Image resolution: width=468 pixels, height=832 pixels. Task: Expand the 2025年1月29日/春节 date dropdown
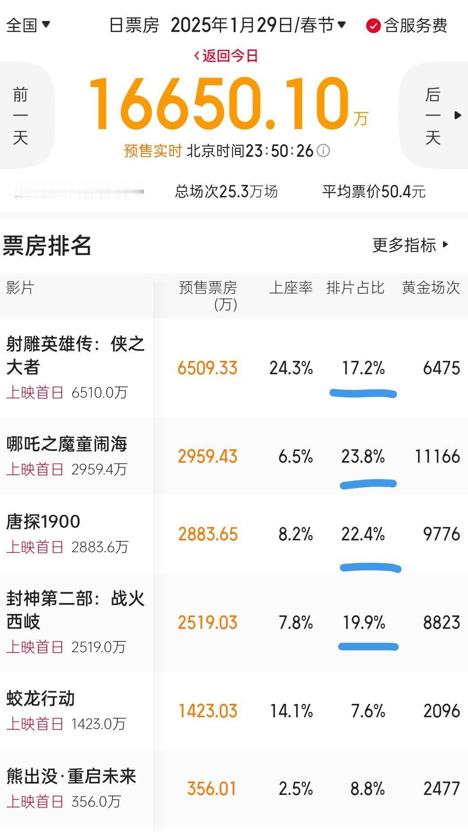pos(258,25)
